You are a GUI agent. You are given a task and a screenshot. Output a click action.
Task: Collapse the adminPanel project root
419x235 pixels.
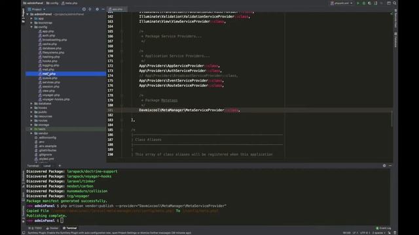(27, 14)
